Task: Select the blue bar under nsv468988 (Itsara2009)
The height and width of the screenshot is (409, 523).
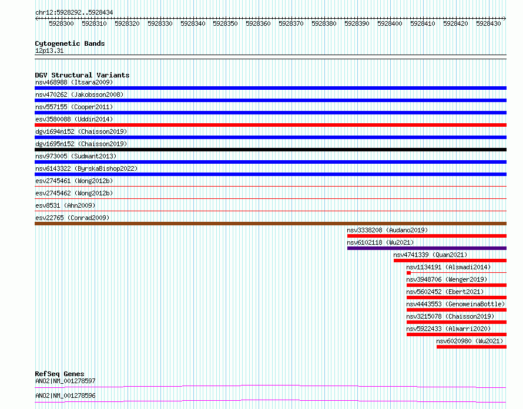Action: click(x=270, y=88)
